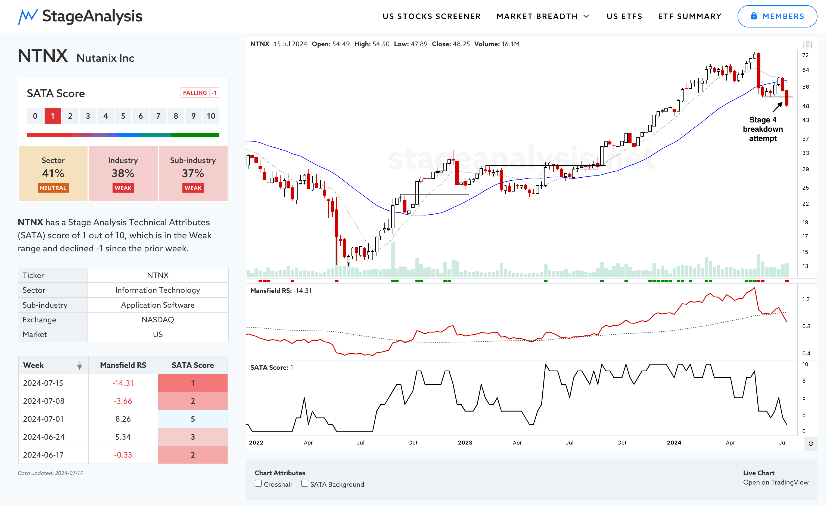Click the chart reset refresh icon
Screen dimensions: 827x506
tap(811, 443)
